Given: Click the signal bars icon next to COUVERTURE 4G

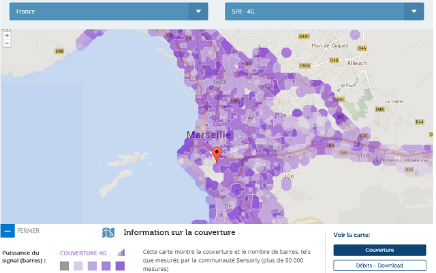Looking at the screenshot, I should (121, 253).
